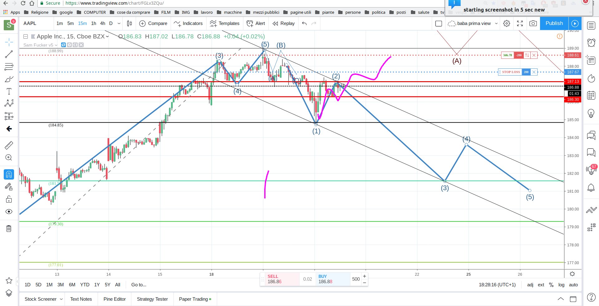Open the candlestick chart style menu
Screen dimensions: 599x306
(129, 23)
